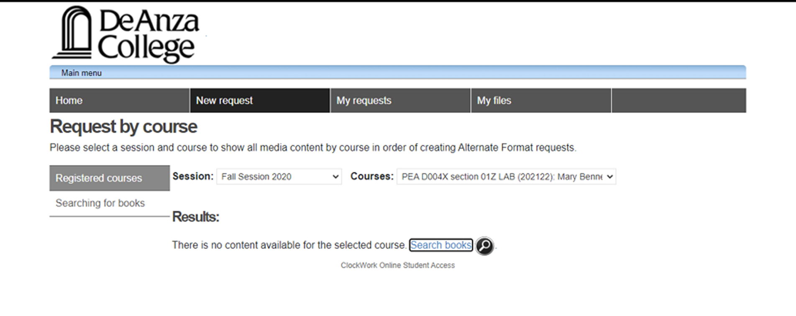The height and width of the screenshot is (316, 796).
Task: Select the Registered courses sidebar tab
Action: click(x=109, y=178)
